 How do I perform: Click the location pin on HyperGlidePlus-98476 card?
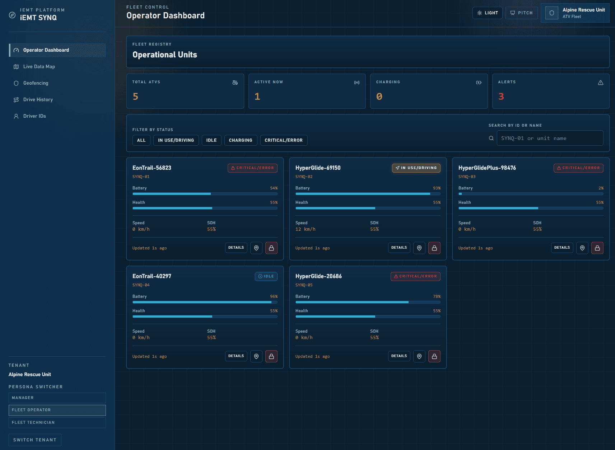pos(582,248)
